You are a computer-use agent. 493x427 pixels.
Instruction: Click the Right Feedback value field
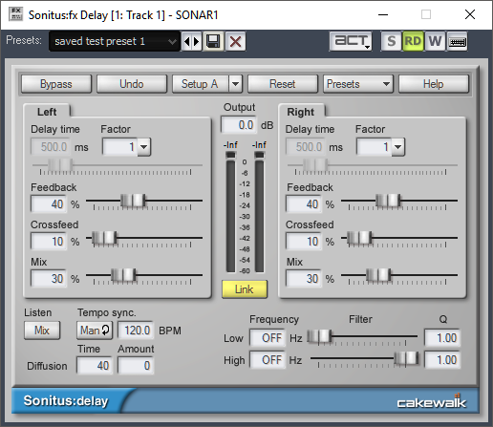304,203
